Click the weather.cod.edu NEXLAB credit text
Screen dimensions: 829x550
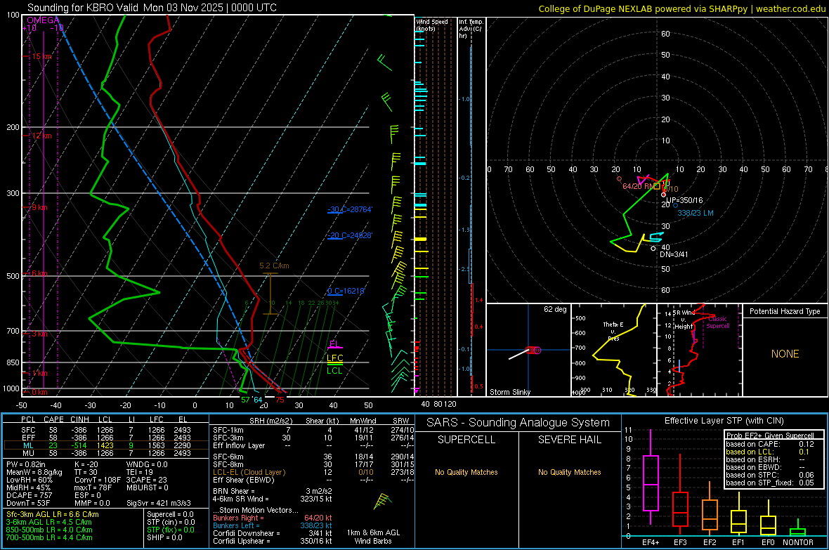point(681,8)
